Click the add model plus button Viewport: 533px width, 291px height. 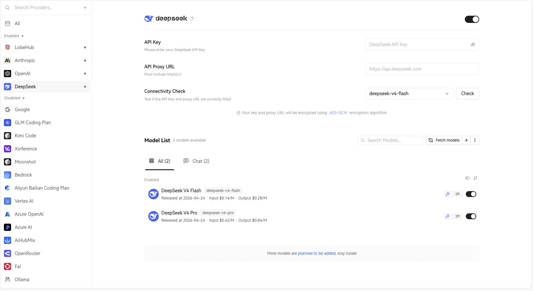coord(466,140)
